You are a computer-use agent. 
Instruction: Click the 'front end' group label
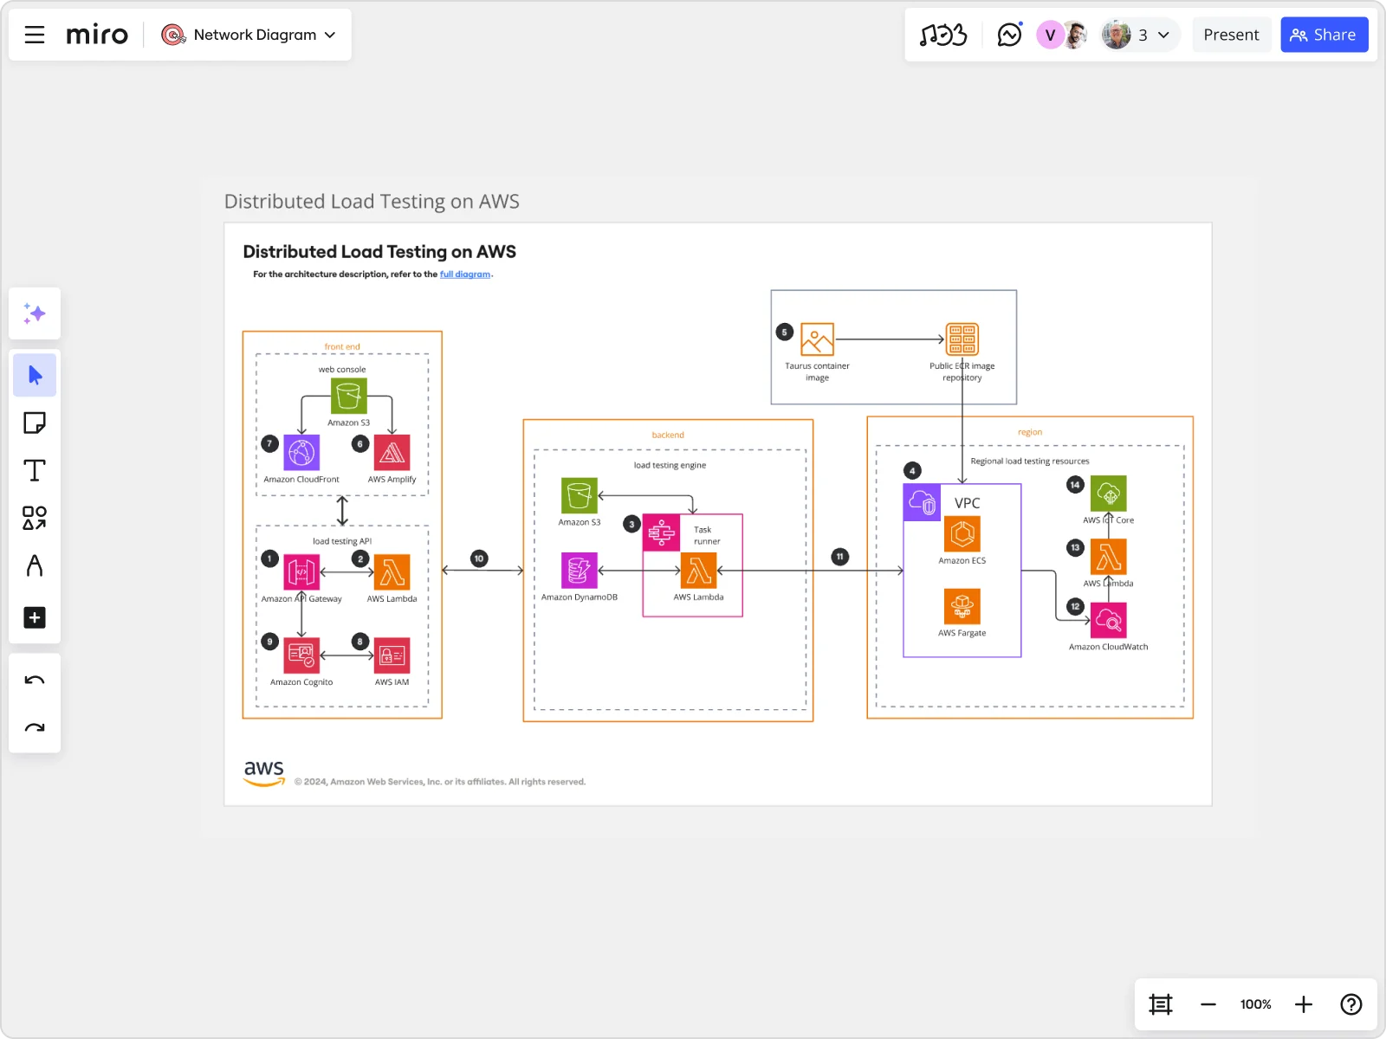tap(342, 347)
